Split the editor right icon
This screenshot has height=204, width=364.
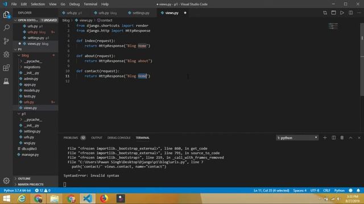351,12
